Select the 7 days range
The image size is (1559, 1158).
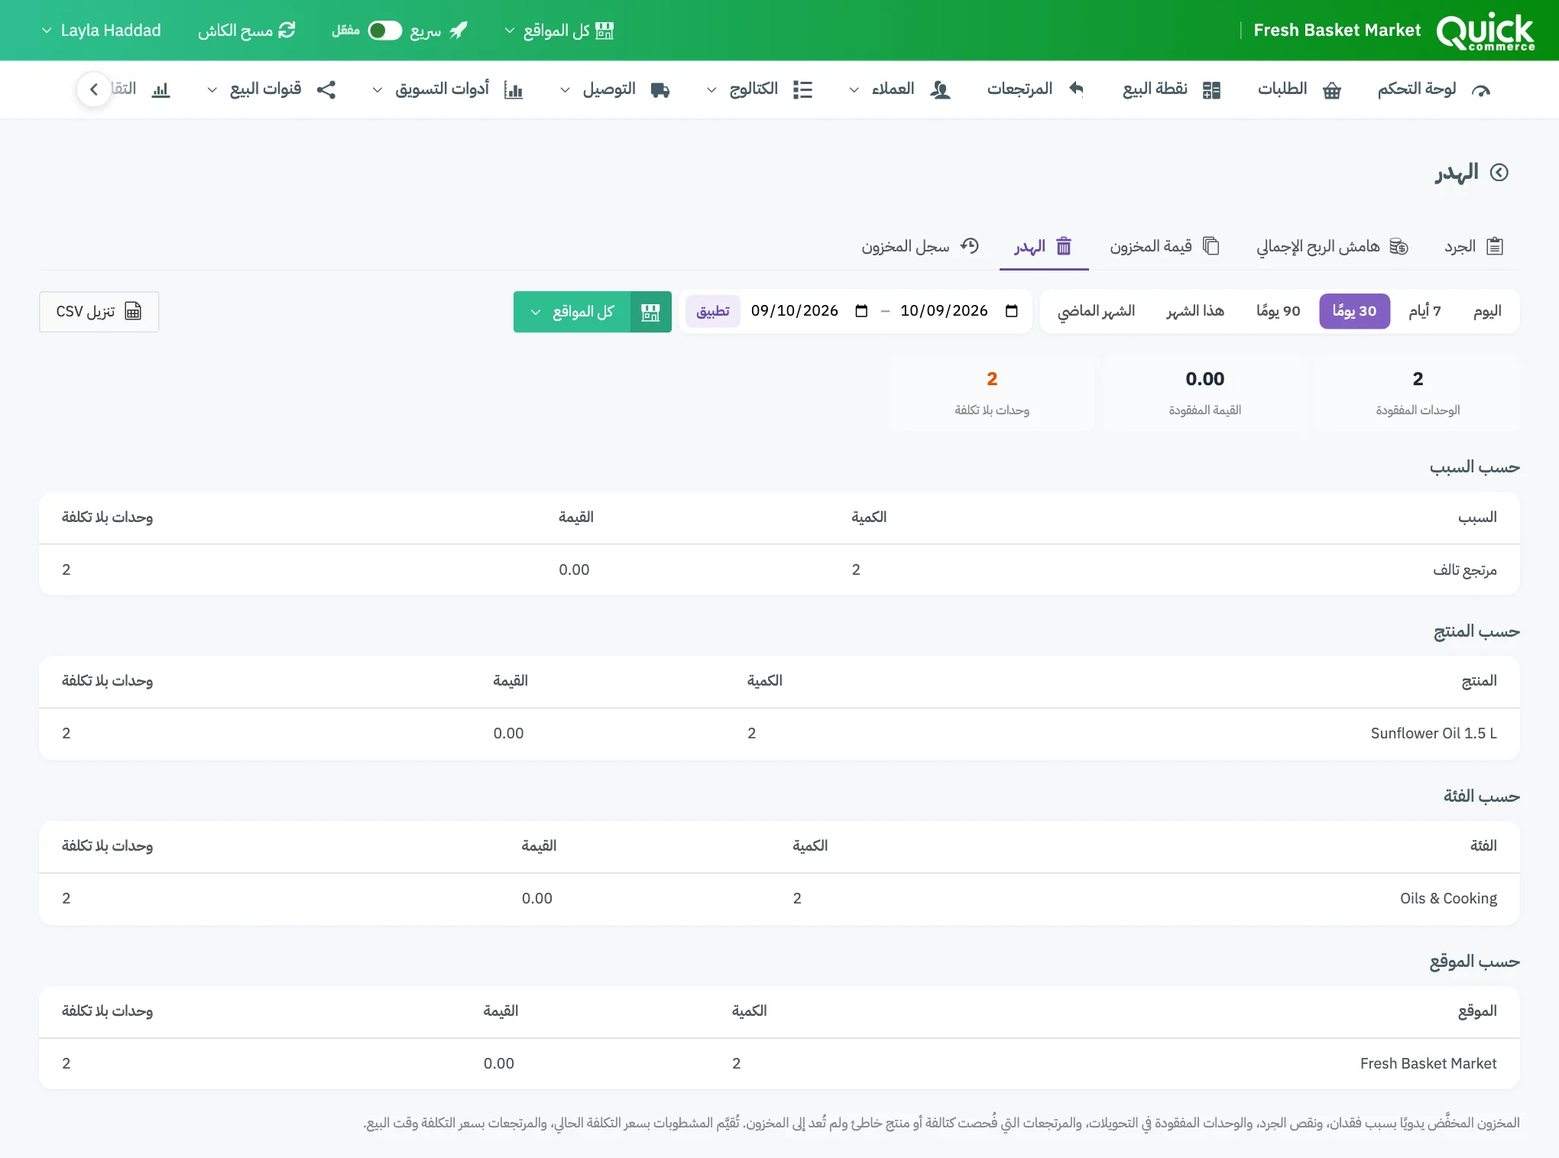click(x=1424, y=311)
